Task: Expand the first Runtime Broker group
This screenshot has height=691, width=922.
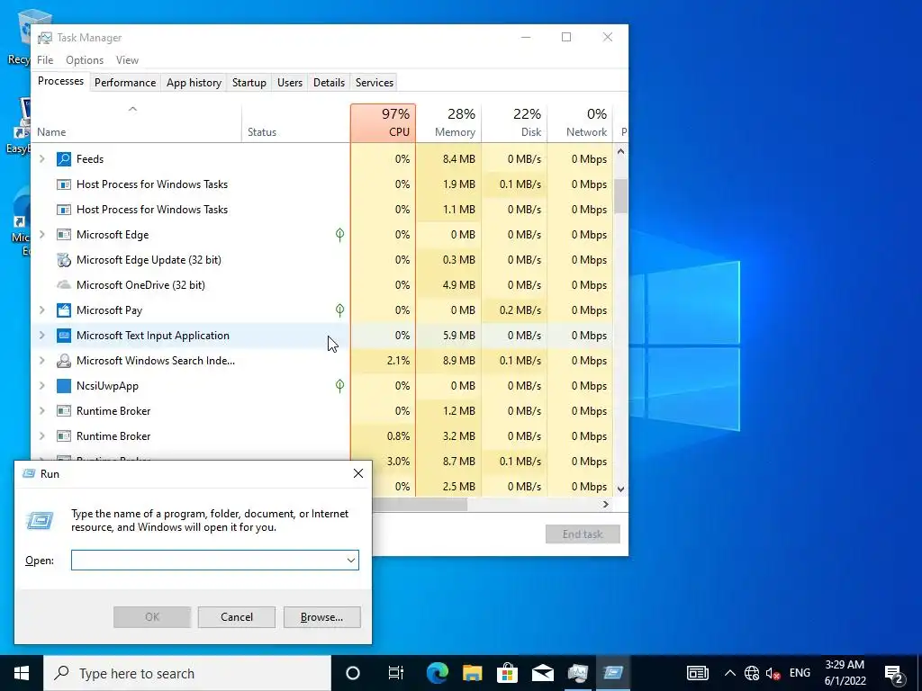Action: [x=41, y=410]
